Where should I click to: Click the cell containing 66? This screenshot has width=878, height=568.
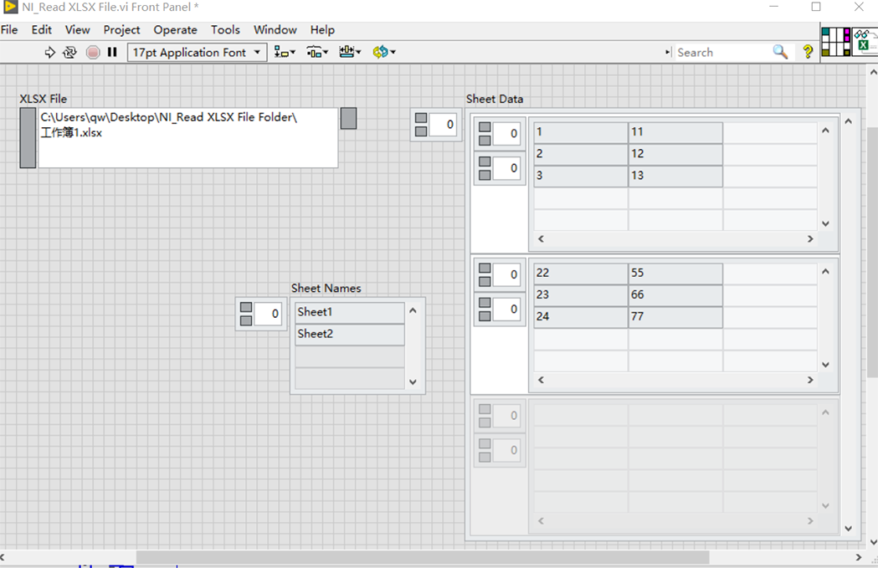pos(675,295)
